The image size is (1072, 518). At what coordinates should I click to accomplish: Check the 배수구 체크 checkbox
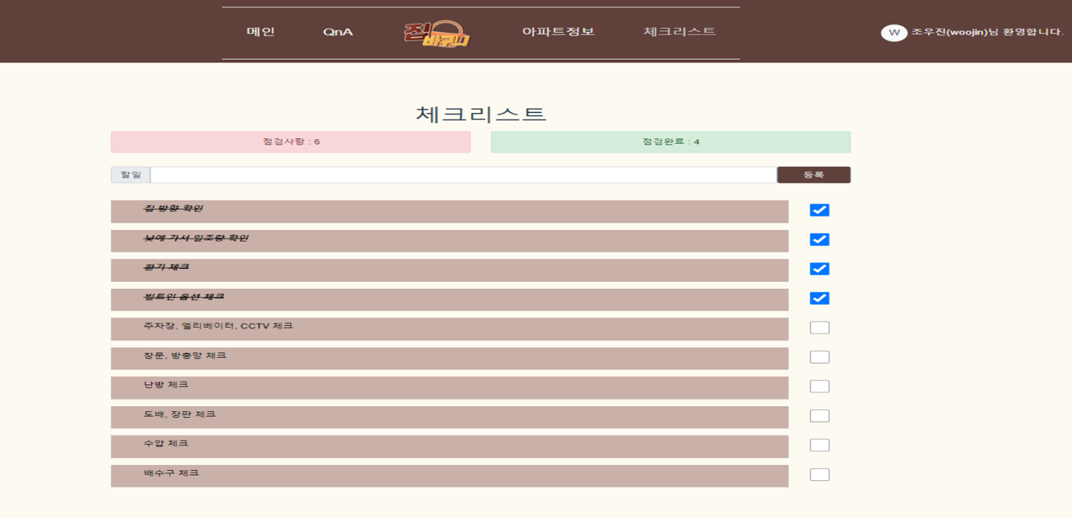pos(819,475)
